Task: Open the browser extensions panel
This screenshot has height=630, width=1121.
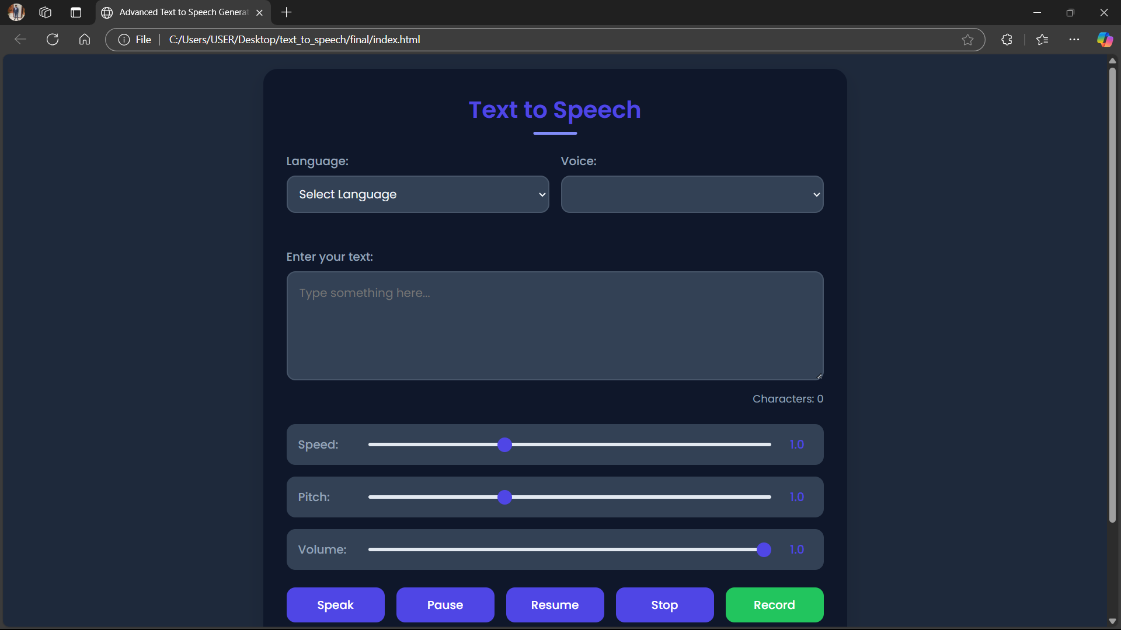Action: (1007, 40)
